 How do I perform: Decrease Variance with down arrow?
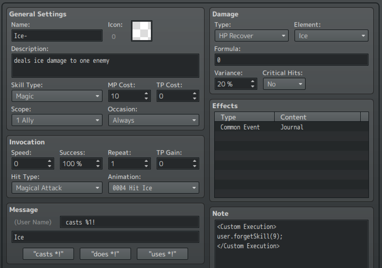pyautogui.click(x=252, y=86)
